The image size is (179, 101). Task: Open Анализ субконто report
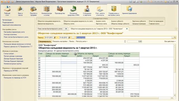click(x=117, y=21)
